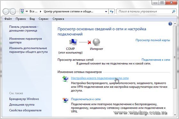Screen dimensions: 179x119
Task: Click the double chevron in address bar
Action: pyautogui.click(x=27, y=11)
